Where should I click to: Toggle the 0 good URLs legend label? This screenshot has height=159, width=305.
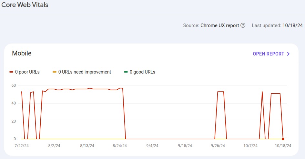point(142,72)
